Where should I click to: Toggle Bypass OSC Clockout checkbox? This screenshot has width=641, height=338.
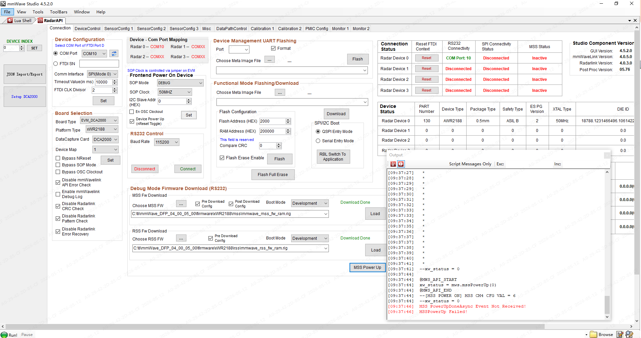(58, 172)
